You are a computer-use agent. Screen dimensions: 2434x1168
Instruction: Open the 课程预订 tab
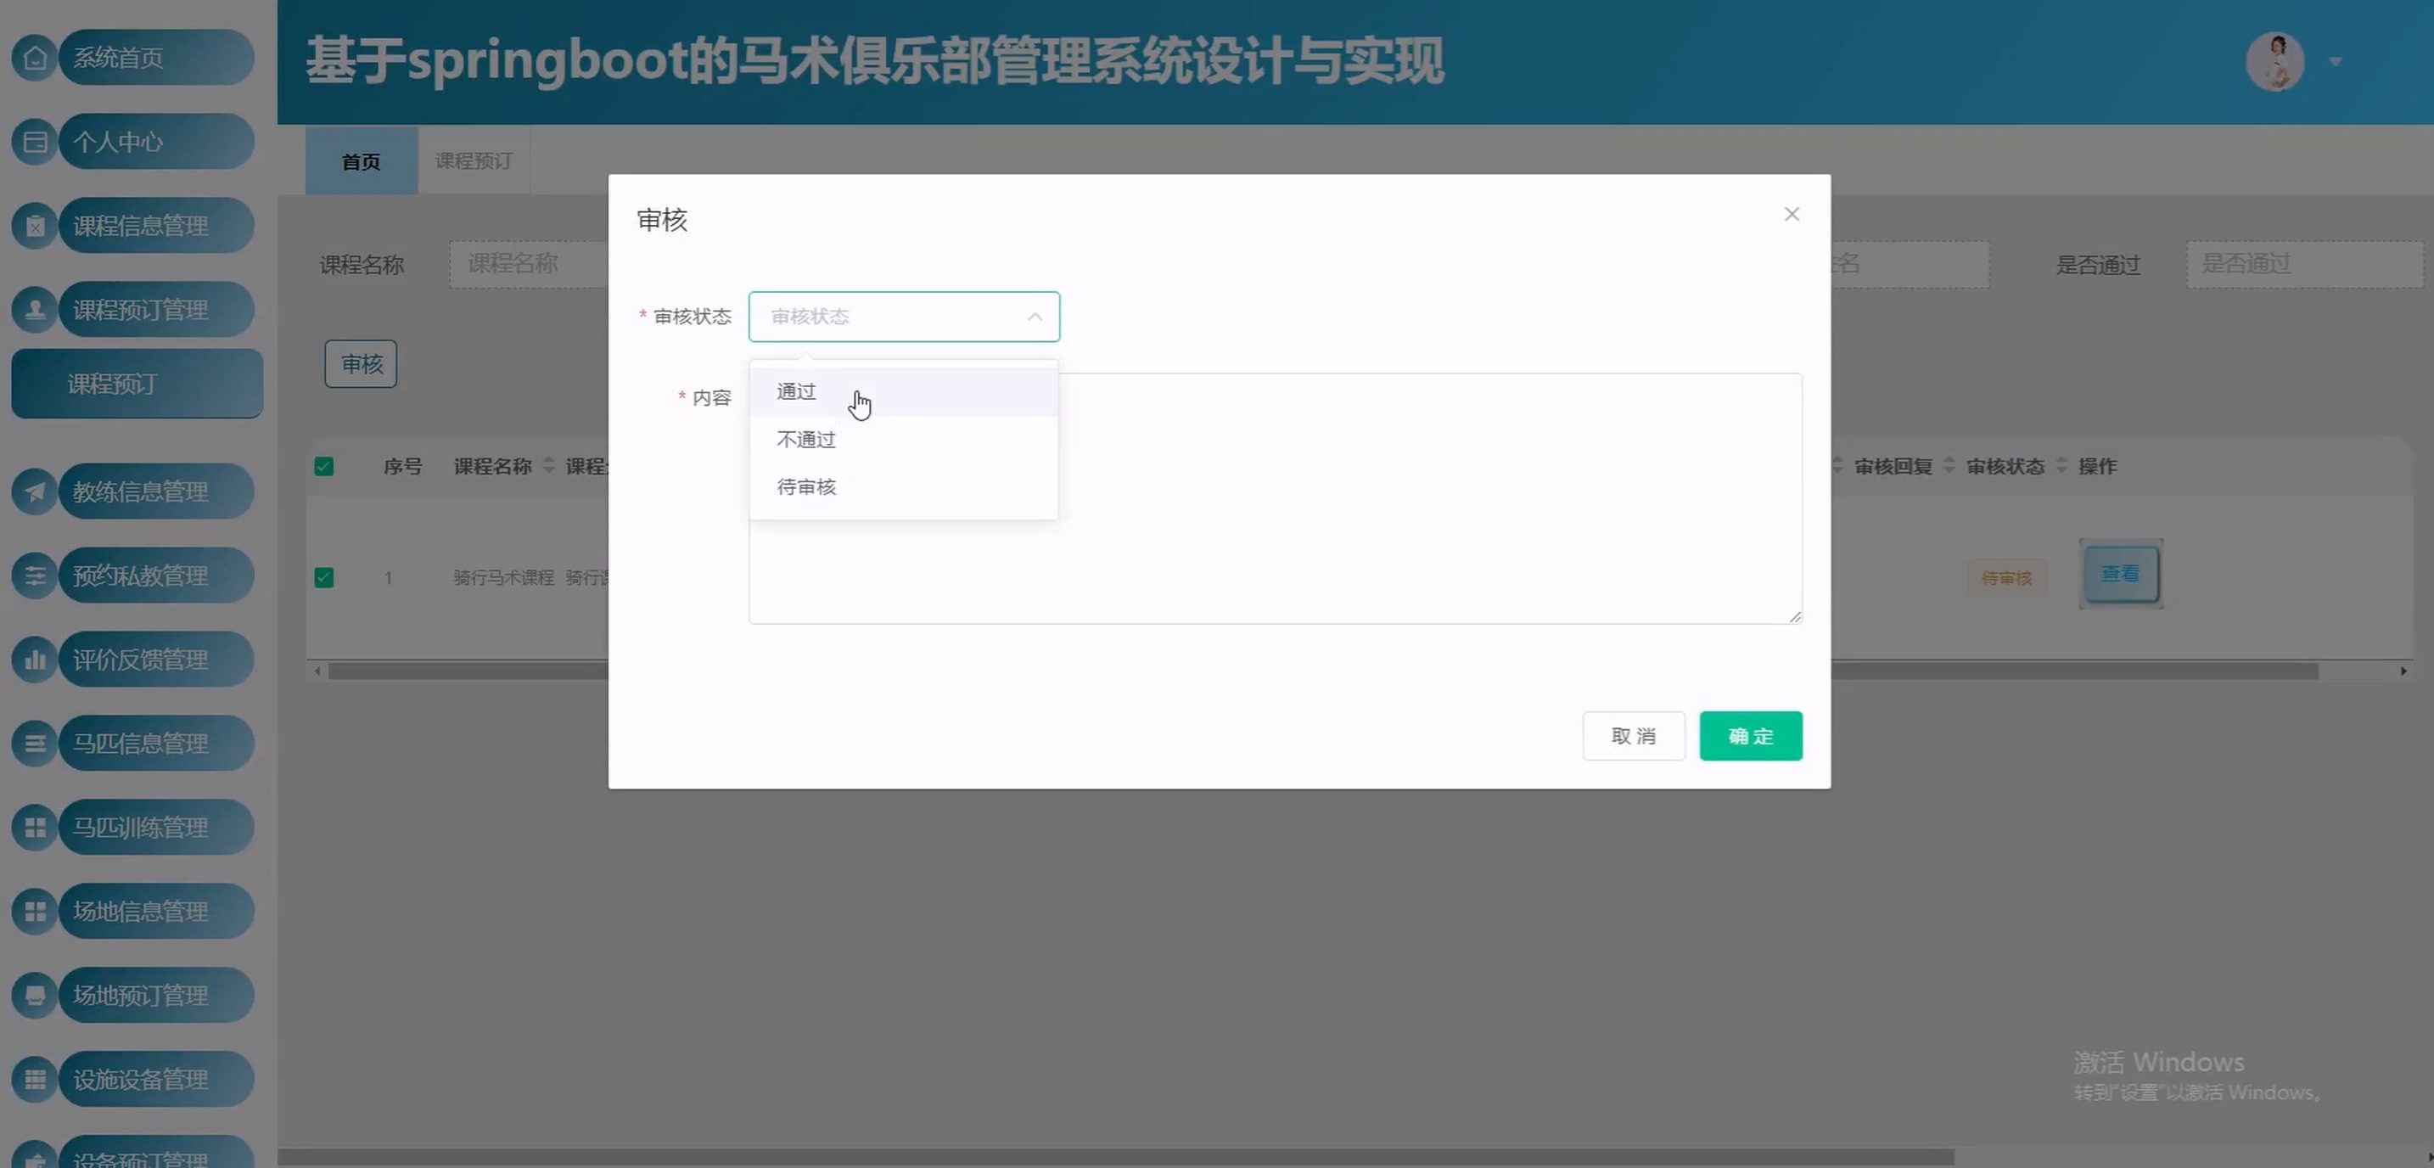coord(474,161)
